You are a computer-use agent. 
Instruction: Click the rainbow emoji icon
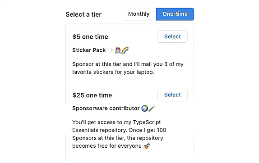pyautogui.click(x=125, y=50)
